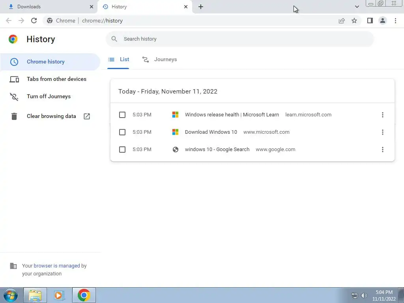The height and width of the screenshot is (303, 404).
Task: Switch to the Journeys view tab
Action: [x=159, y=60]
